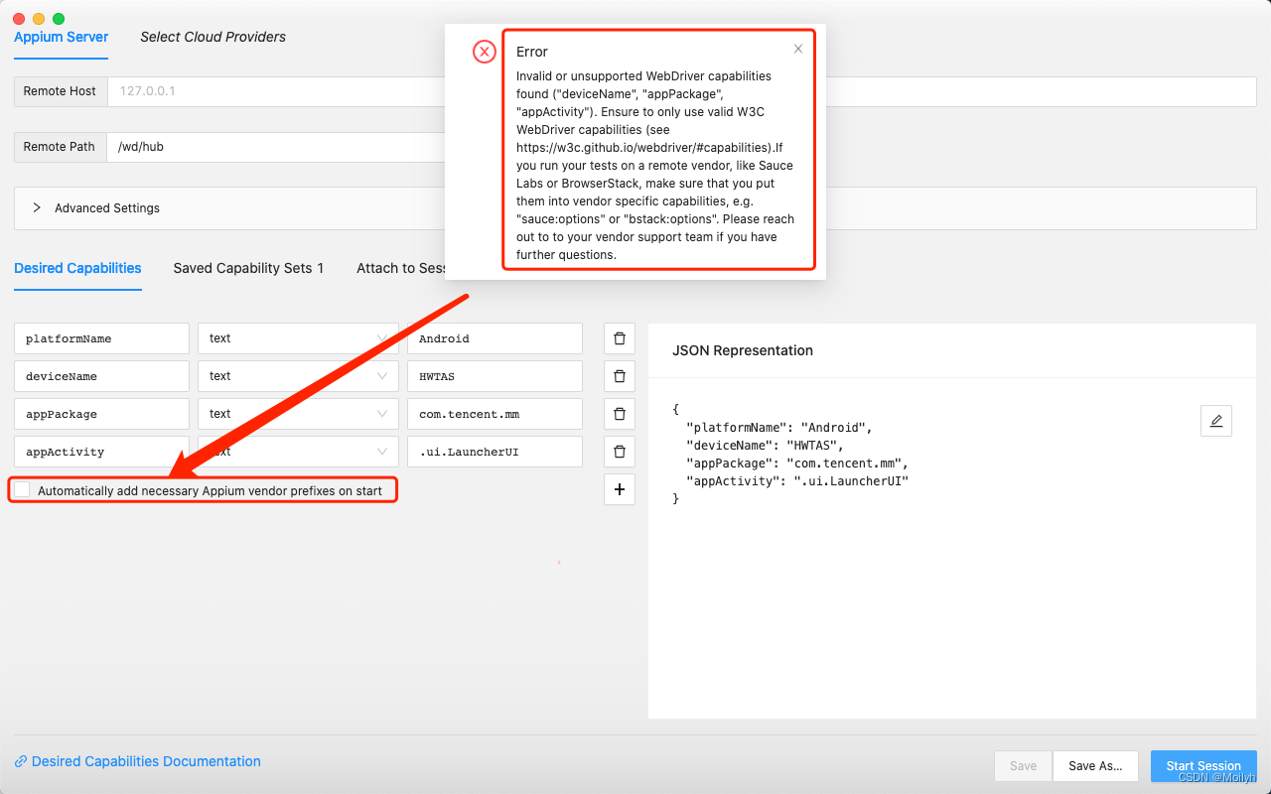The width and height of the screenshot is (1271, 794).
Task: Click the disabled Save button
Action: tap(1024, 765)
